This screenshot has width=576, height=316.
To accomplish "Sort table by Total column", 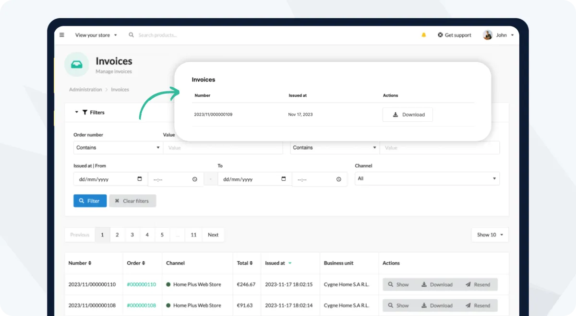I will pyautogui.click(x=245, y=263).
